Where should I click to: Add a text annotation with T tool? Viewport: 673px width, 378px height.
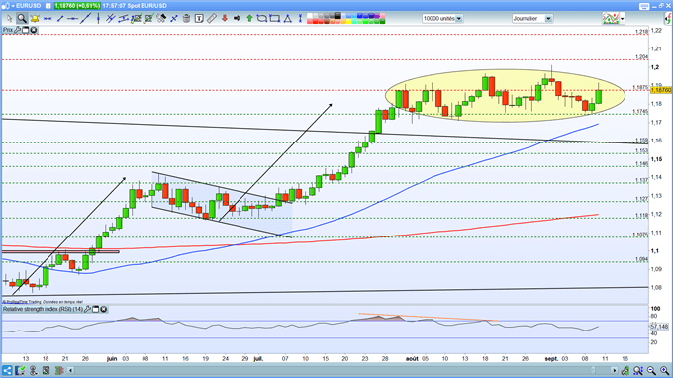(199, 19)
